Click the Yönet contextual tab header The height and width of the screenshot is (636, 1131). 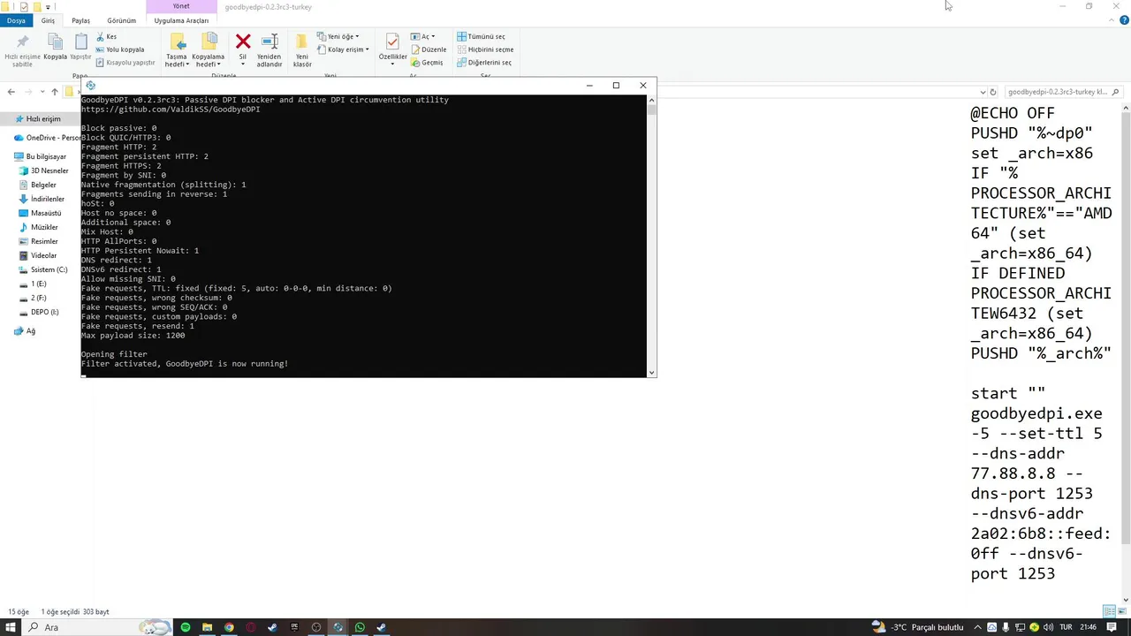(x=181, y=6)
